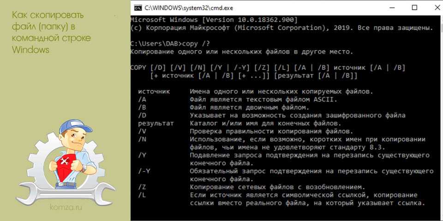Click the COPY syntax line starting with [/D]
This screenshot has width=443, height=221.
pyautogui.click(x=268, y=68)
